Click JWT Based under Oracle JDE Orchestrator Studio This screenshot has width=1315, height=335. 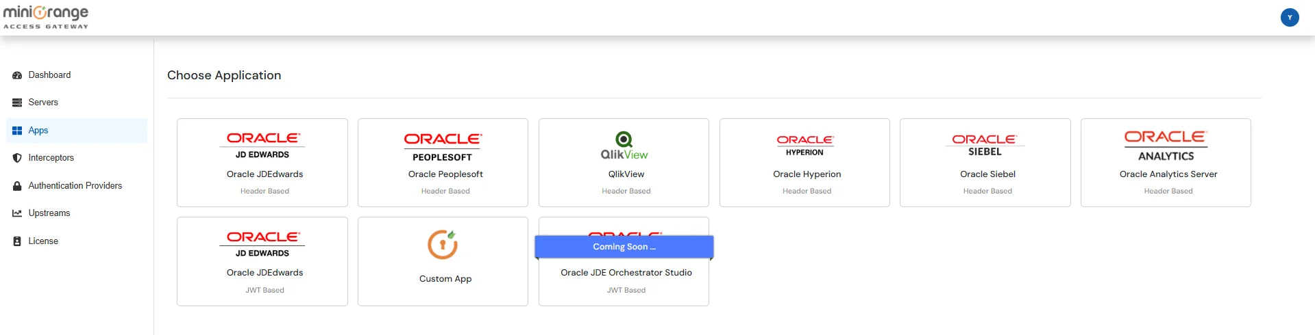[626, 291]
